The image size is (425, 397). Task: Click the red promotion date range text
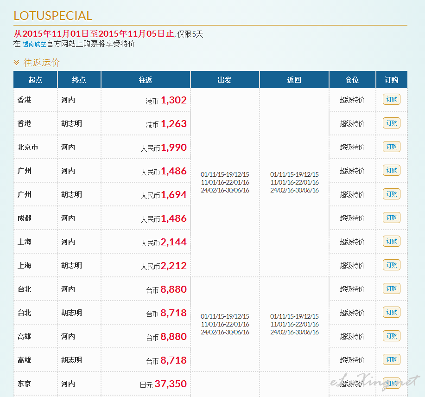[94, 34]
